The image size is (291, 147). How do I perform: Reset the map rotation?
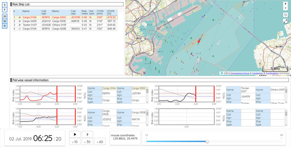285,15
